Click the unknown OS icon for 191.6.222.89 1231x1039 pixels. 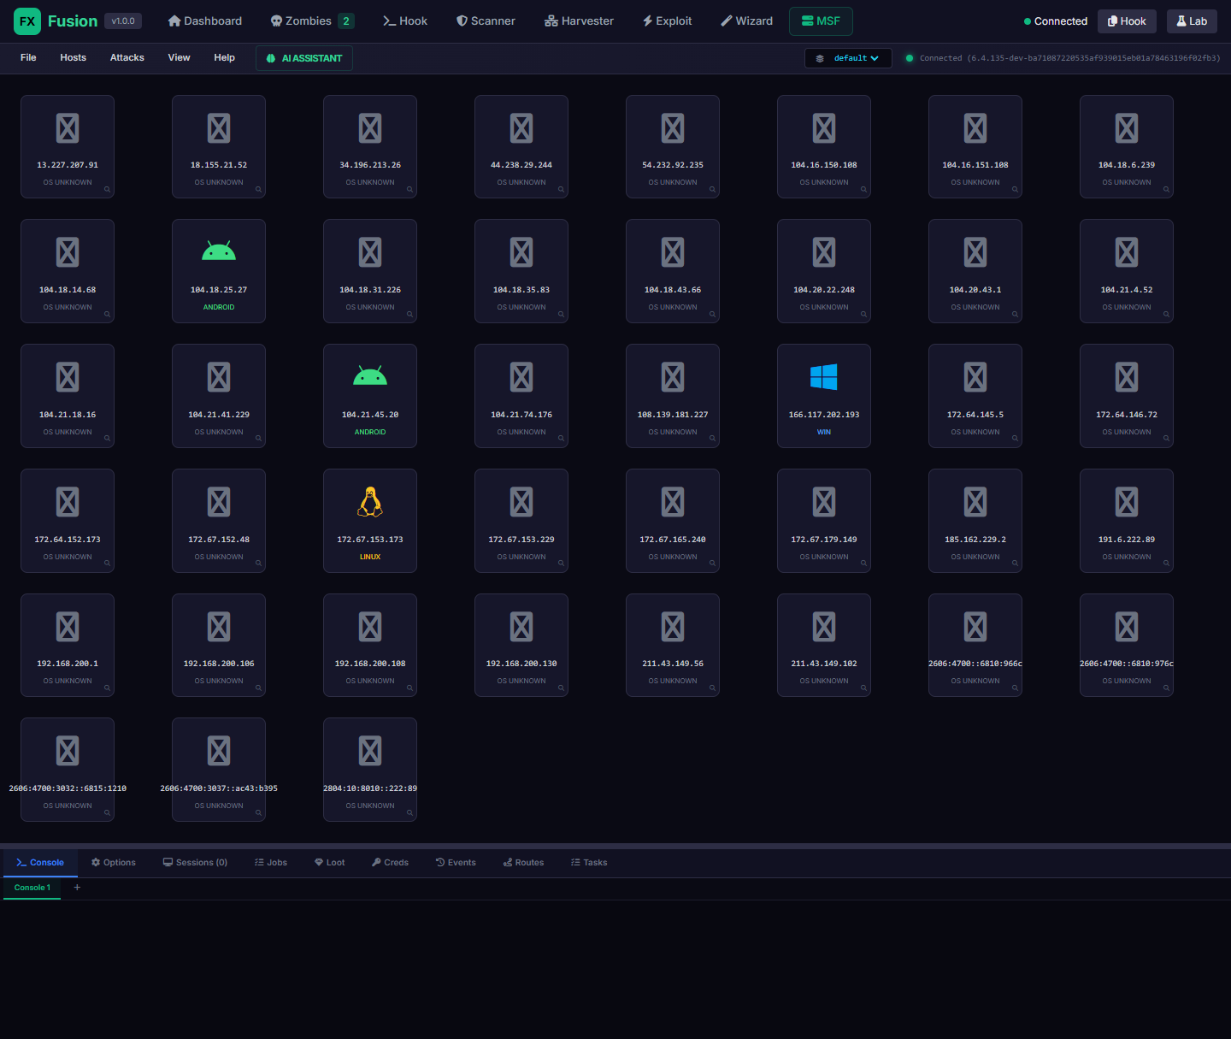point(1127,502)
